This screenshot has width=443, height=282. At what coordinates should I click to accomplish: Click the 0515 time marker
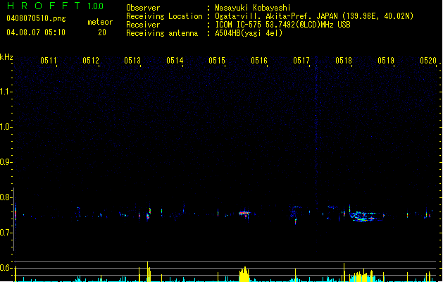tap(217, 61)
